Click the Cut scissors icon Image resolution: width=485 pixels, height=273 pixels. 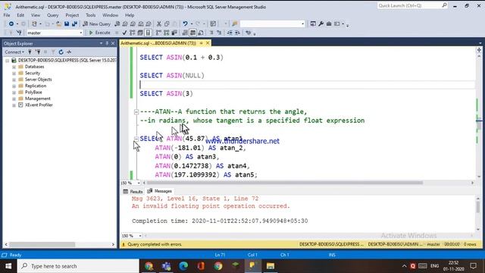click(159, 24)
